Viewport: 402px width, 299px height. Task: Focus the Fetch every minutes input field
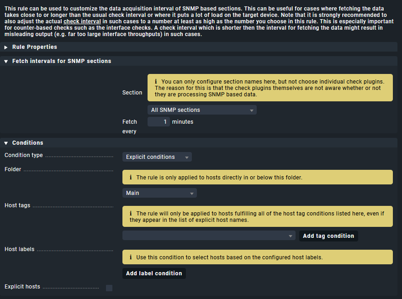point(159,122)
